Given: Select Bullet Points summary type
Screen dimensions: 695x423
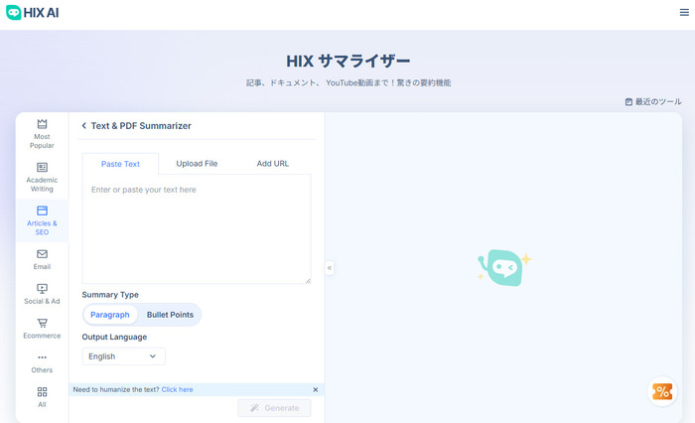Looking at the screenshot, I should pos(170,315).
